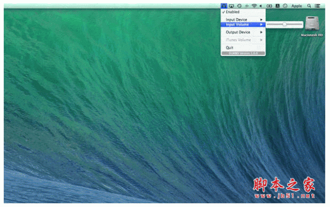This screenshot has width=330, height=207.
Task: Open the AirPlay display menu bar icon
Action: point(232,6)
